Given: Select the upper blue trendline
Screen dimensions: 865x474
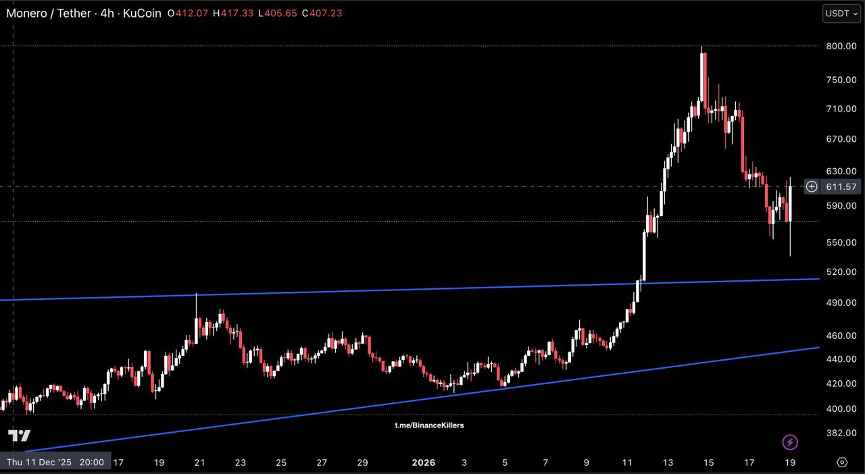Looking at the screenshot, I should click(405, 290).
